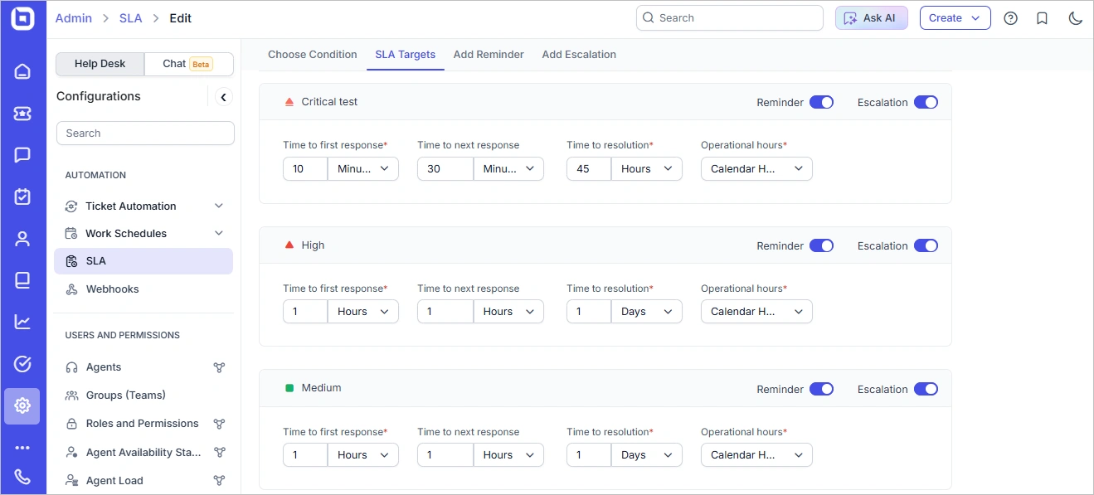Click the hierarchy icon beside Agents
Viewport: 1094px width, 495px height.
(x=219, y=367)
